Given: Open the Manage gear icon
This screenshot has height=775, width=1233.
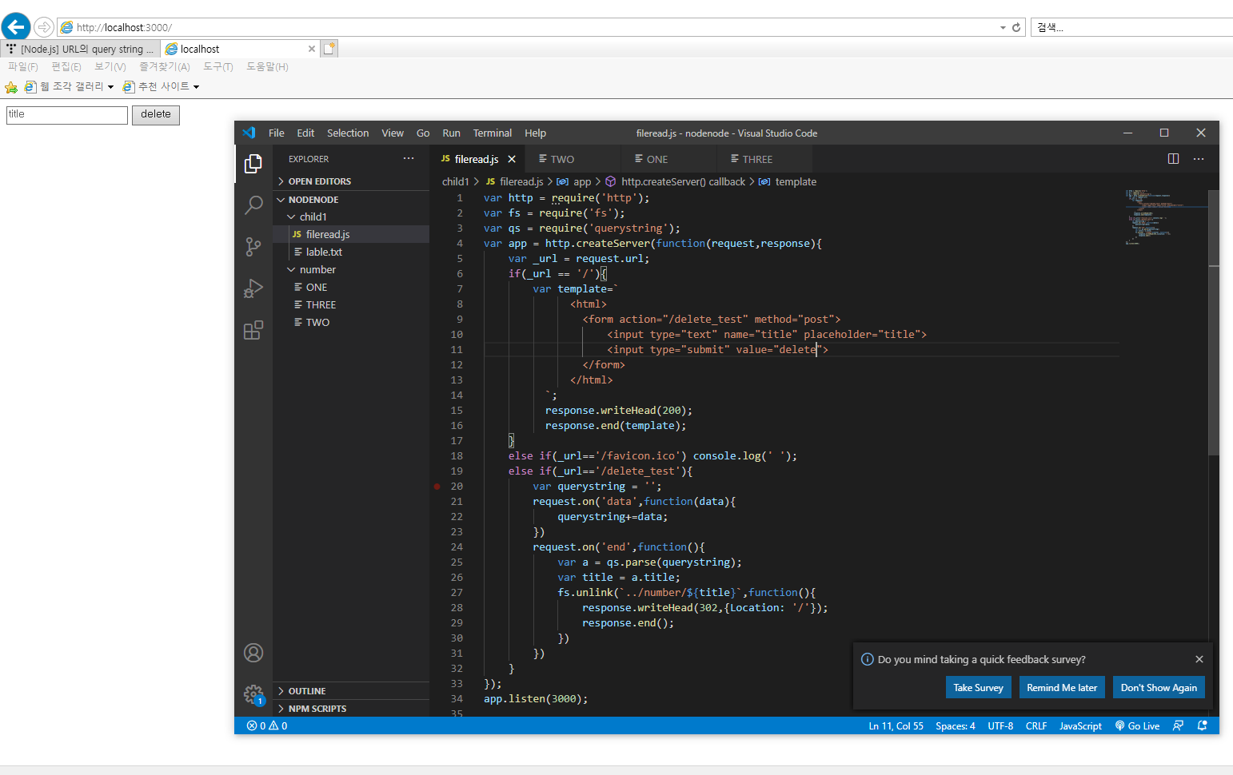Looking at the screenshot, I should coord(253,694).
